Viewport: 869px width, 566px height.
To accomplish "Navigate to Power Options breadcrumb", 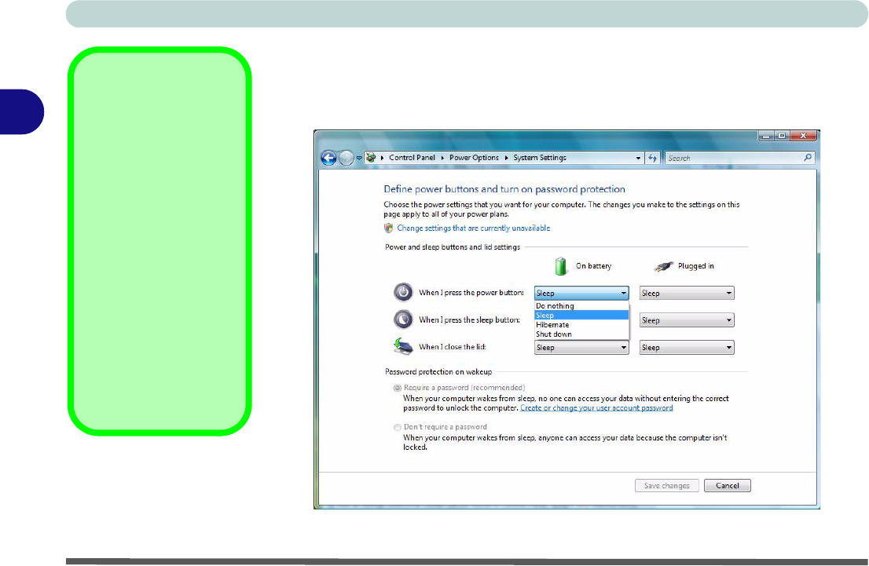I will point(474,158).
